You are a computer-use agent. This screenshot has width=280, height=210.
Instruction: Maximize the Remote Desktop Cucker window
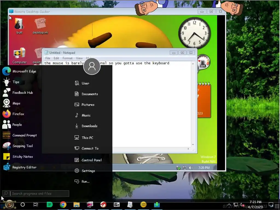(211, 11)
